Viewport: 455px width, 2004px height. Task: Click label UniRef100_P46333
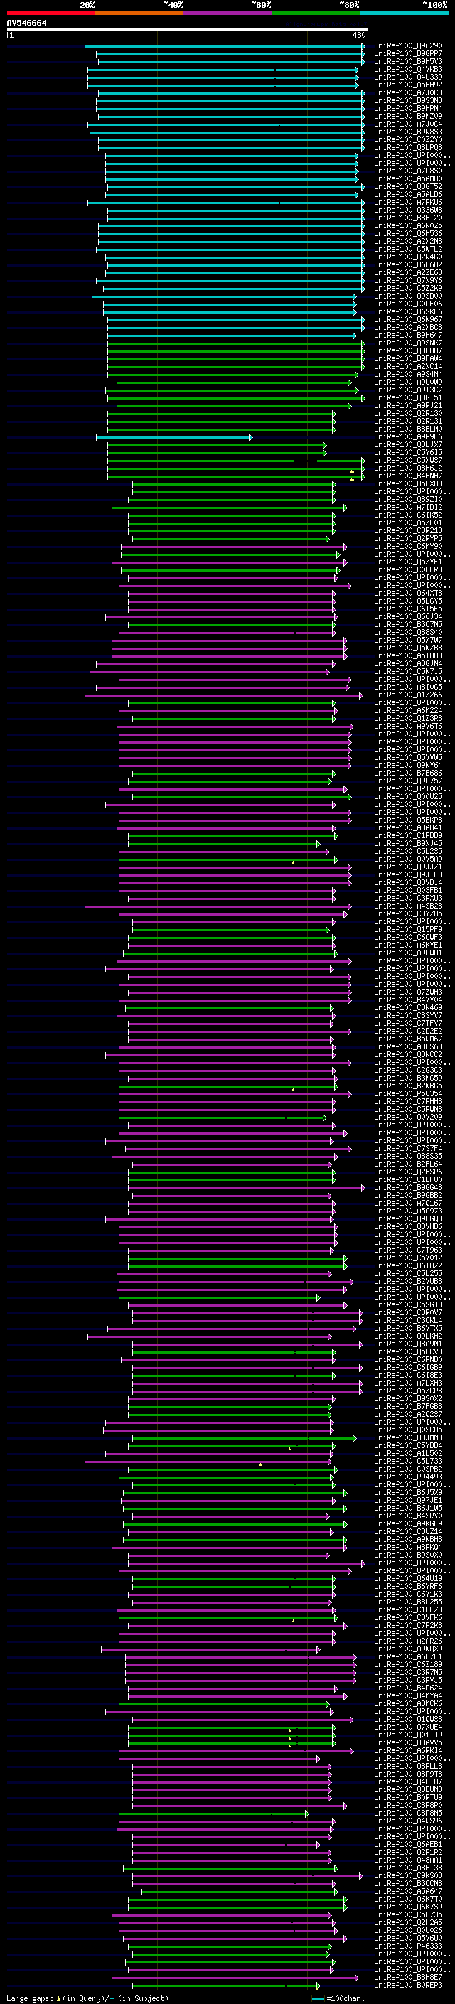(x=408, y=1946)
